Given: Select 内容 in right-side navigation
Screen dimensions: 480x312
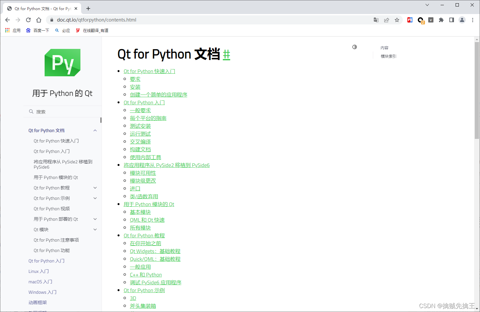Looking at the screenshot, I should [384, 48].
